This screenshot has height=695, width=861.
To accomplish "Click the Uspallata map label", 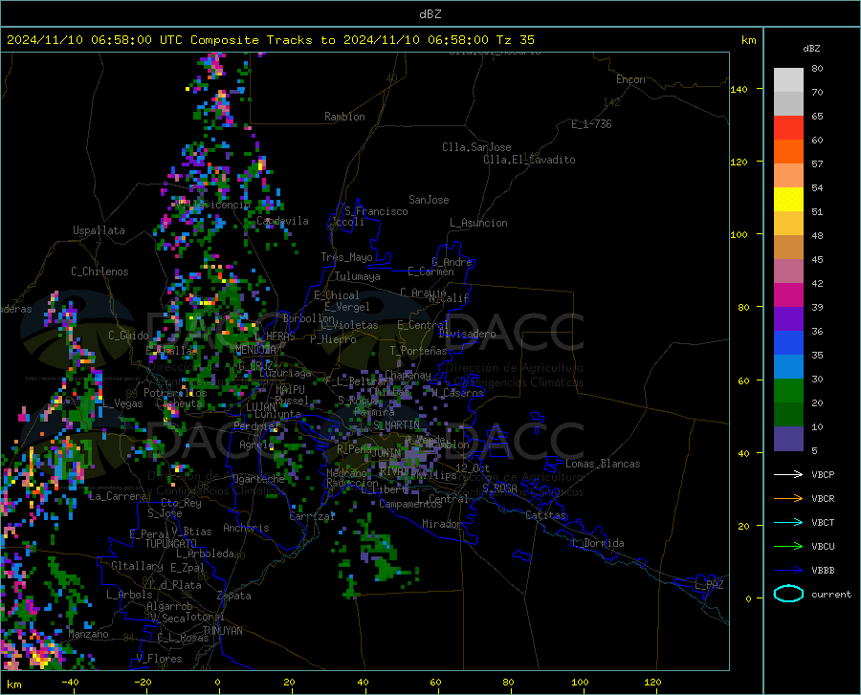I will (99, 230).
